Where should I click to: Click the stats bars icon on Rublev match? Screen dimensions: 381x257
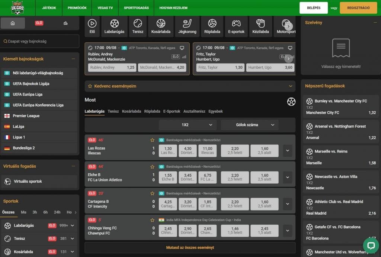tap(184, 57)
